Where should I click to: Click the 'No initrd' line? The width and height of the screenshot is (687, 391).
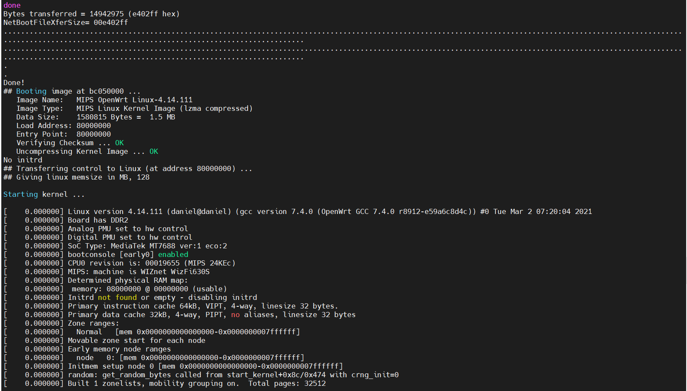tap(23, 160)
